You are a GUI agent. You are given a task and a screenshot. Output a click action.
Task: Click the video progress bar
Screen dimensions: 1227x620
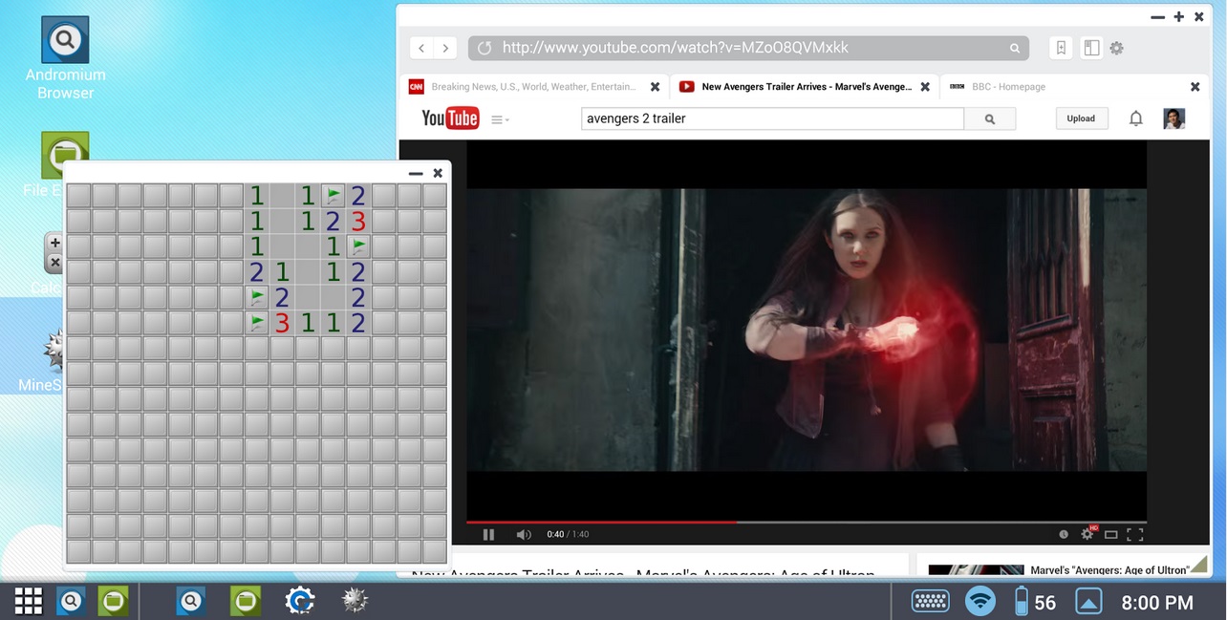tap(807, 522)
